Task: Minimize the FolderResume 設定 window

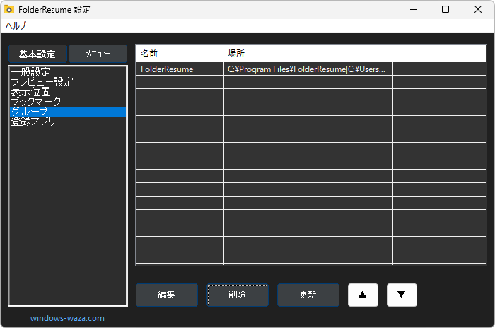Action: click(414, 9)
